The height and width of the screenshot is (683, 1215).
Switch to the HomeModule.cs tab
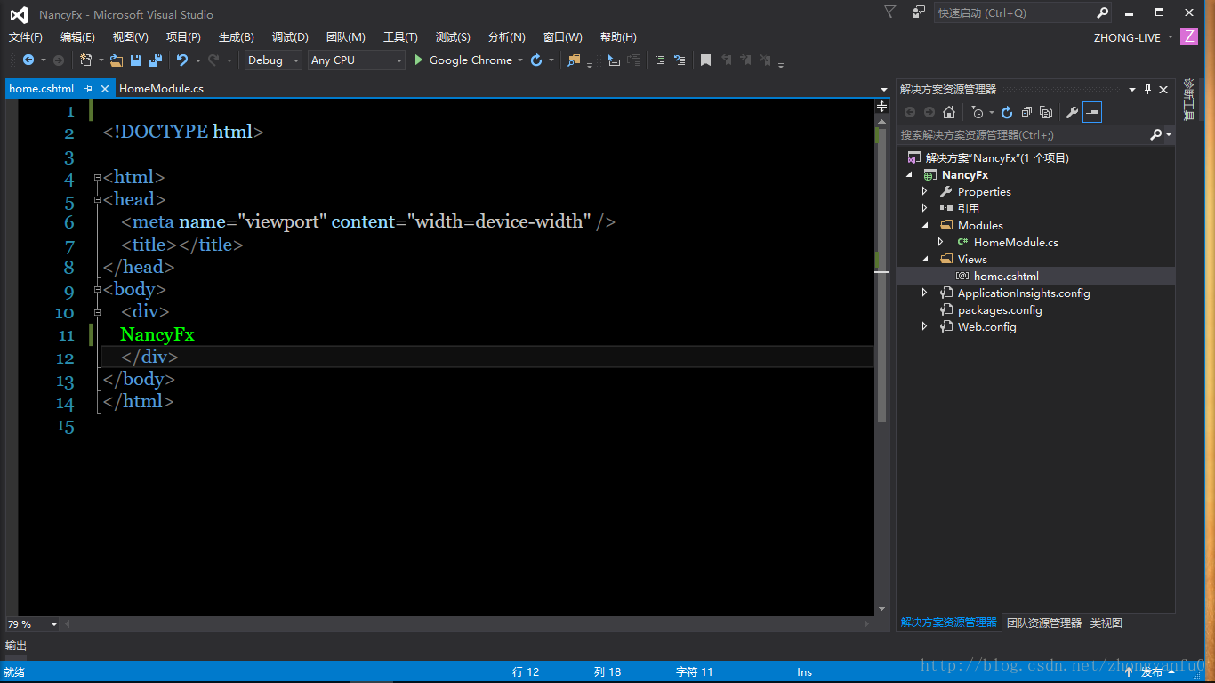161,89
